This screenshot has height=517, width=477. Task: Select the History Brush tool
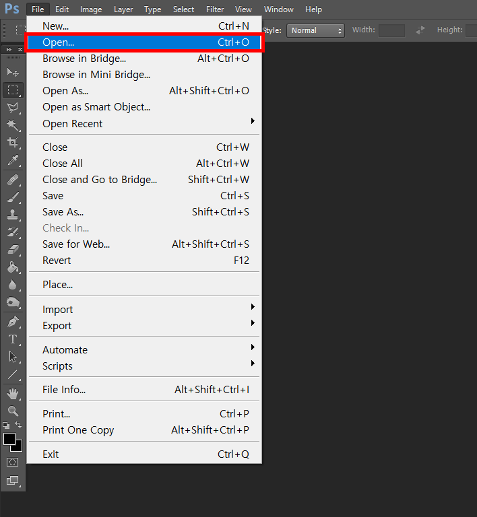click(13, 232)
